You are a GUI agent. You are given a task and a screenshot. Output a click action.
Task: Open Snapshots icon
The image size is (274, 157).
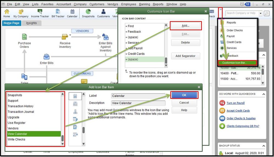88,13
